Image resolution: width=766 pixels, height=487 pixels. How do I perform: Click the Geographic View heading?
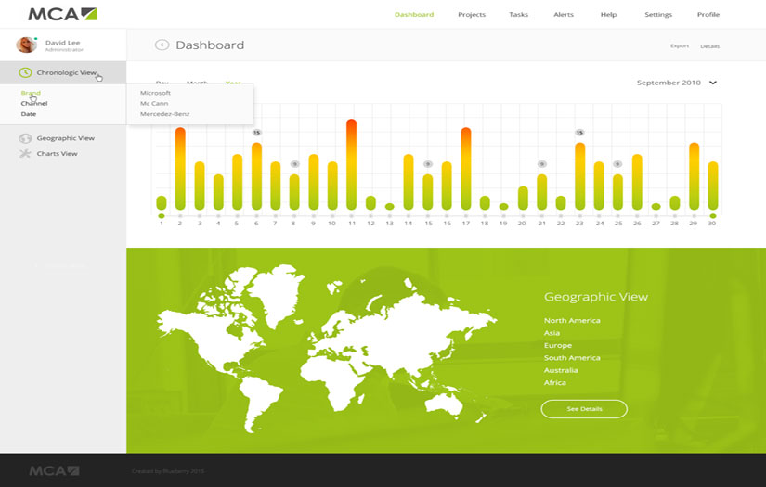[x=596, y=297]
